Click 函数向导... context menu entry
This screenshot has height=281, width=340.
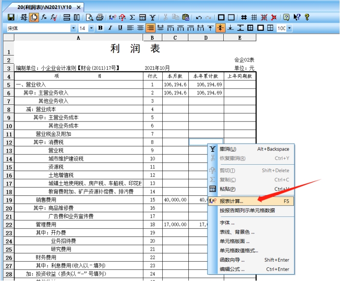(232, 260)
